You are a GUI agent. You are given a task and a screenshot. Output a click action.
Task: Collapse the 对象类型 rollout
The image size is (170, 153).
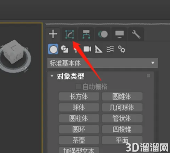click(52, 76)
